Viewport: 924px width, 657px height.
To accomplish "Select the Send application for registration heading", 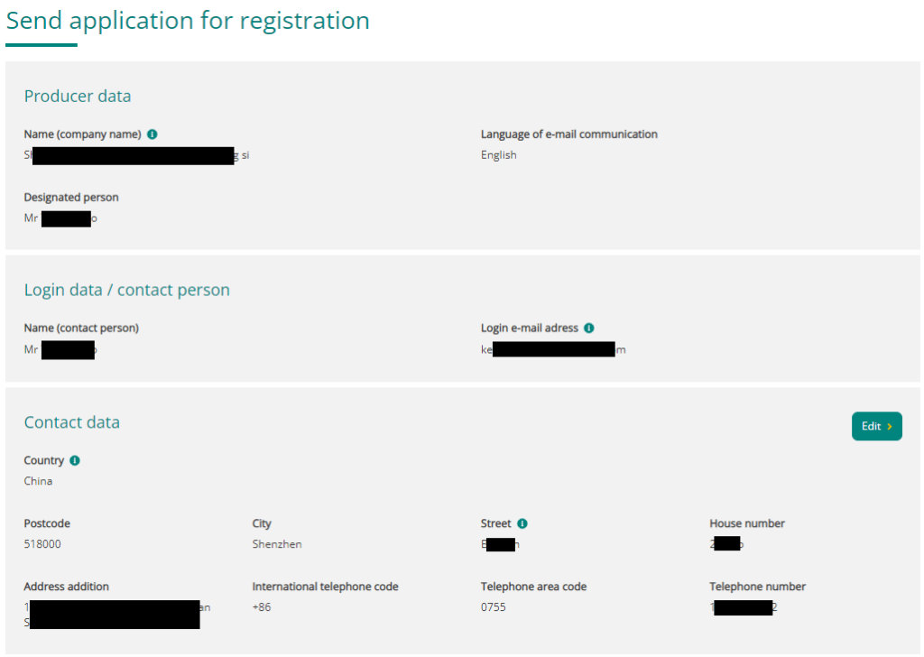I will pyautogui.click(x=188, y=21).
